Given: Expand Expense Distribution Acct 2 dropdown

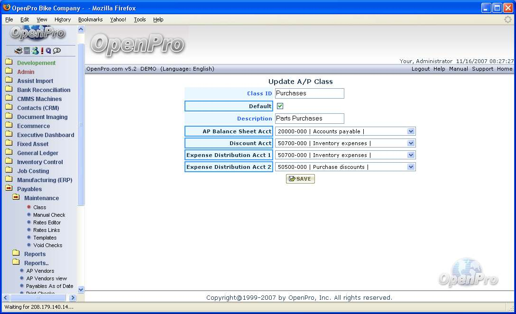Looking at the screenshot, I should coord(411,167).
